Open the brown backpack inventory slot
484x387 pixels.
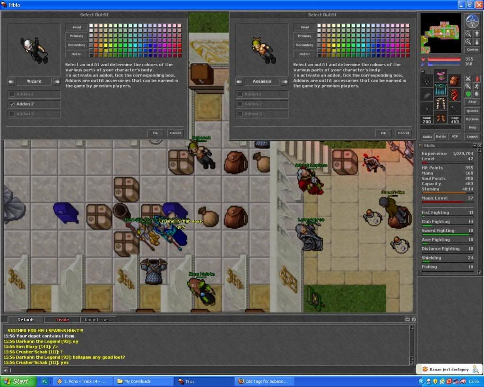[455, 80]
